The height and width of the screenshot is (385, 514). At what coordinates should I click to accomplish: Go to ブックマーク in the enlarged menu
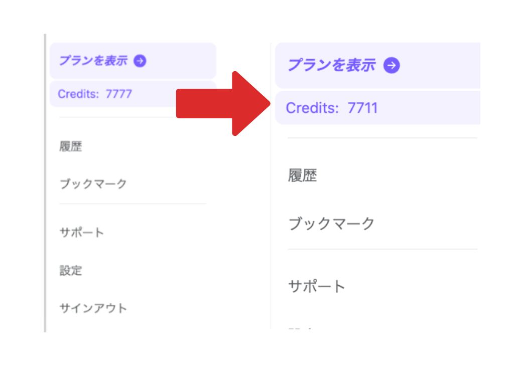click(331, 224)
